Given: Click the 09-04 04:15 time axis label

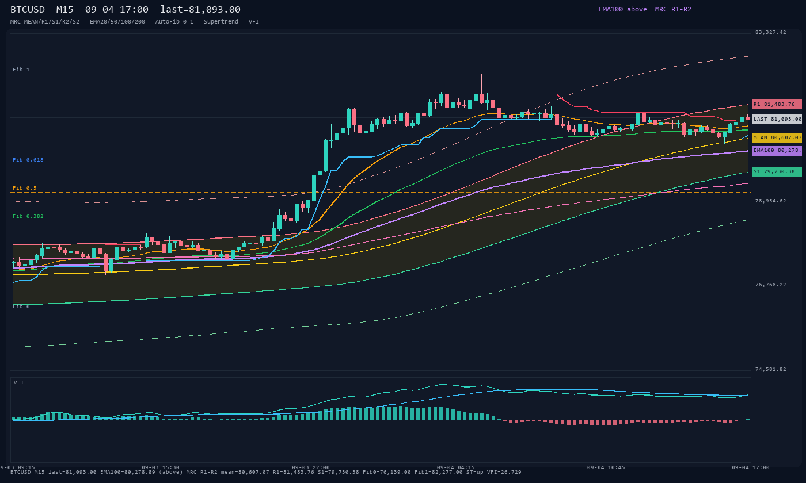Looking at the screenshot, I should [x=456, y=467].
